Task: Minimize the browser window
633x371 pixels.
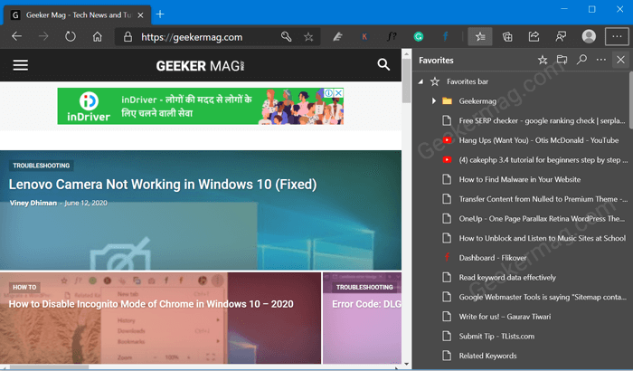Action: point(564,9)
